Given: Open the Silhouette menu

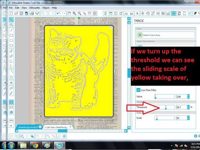Looking at the screenshot, I should point(35,8).
